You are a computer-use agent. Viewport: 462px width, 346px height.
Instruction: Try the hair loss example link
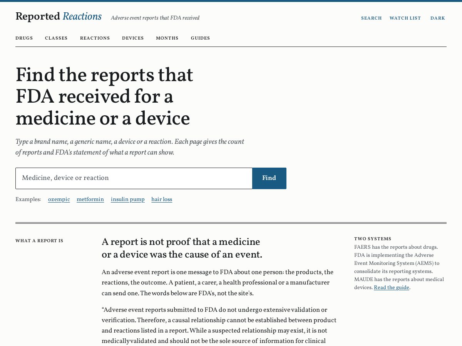point(162,200)
